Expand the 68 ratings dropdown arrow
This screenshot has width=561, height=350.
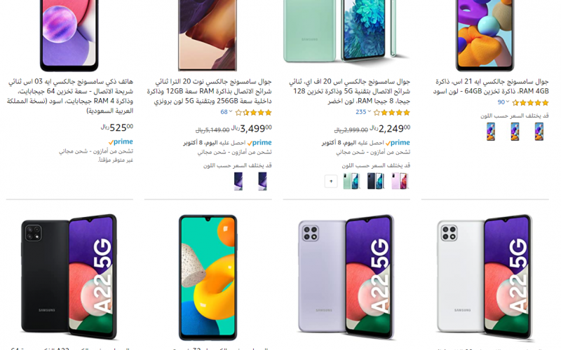(x=231, y=111)
